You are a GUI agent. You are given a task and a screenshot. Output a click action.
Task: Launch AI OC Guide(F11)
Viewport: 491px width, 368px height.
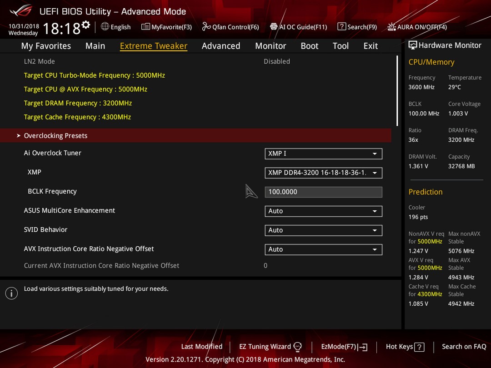[x=298, y=27]
